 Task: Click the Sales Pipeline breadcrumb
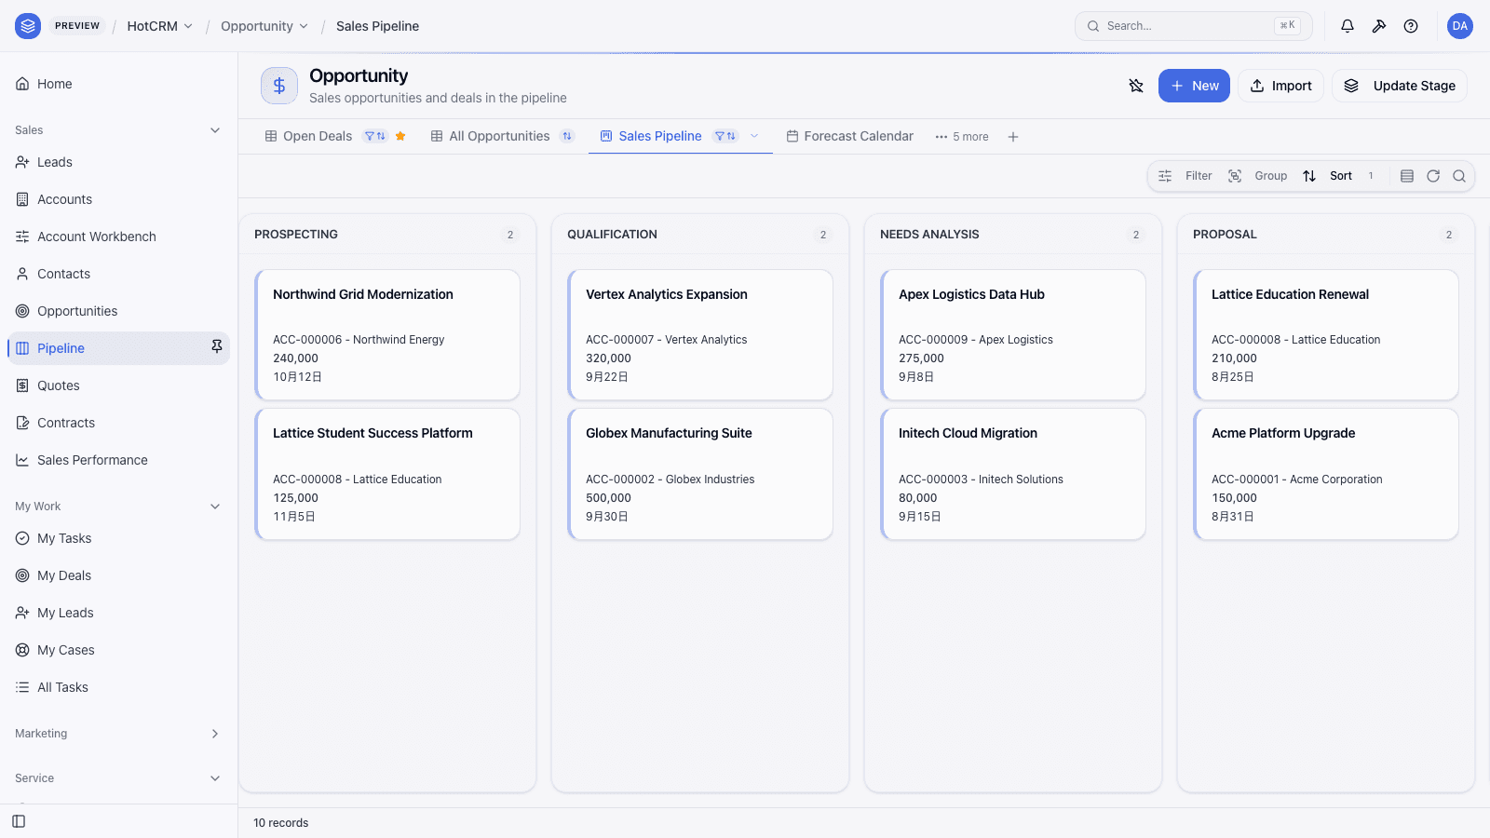(x=377, y=26)
